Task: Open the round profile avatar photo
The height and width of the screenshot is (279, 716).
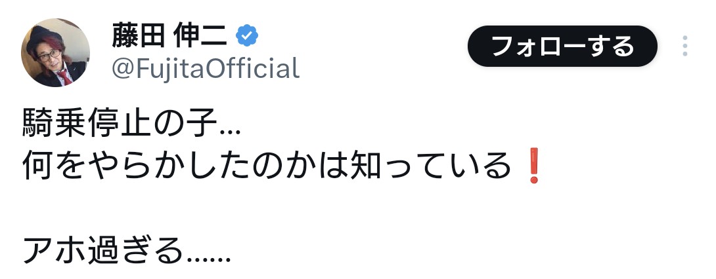Action: [x=56, y=52]
